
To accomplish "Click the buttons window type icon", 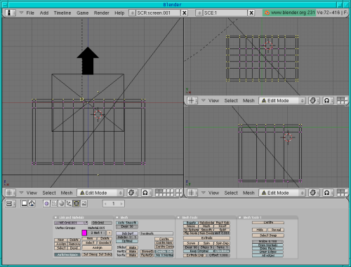I will (x=11, y=204).
